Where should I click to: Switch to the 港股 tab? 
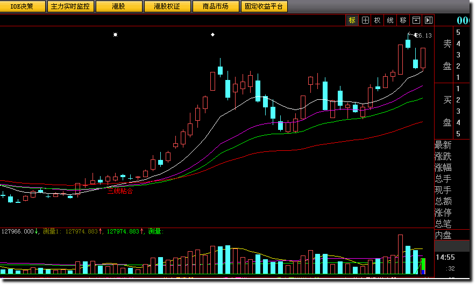click(119, 6)
